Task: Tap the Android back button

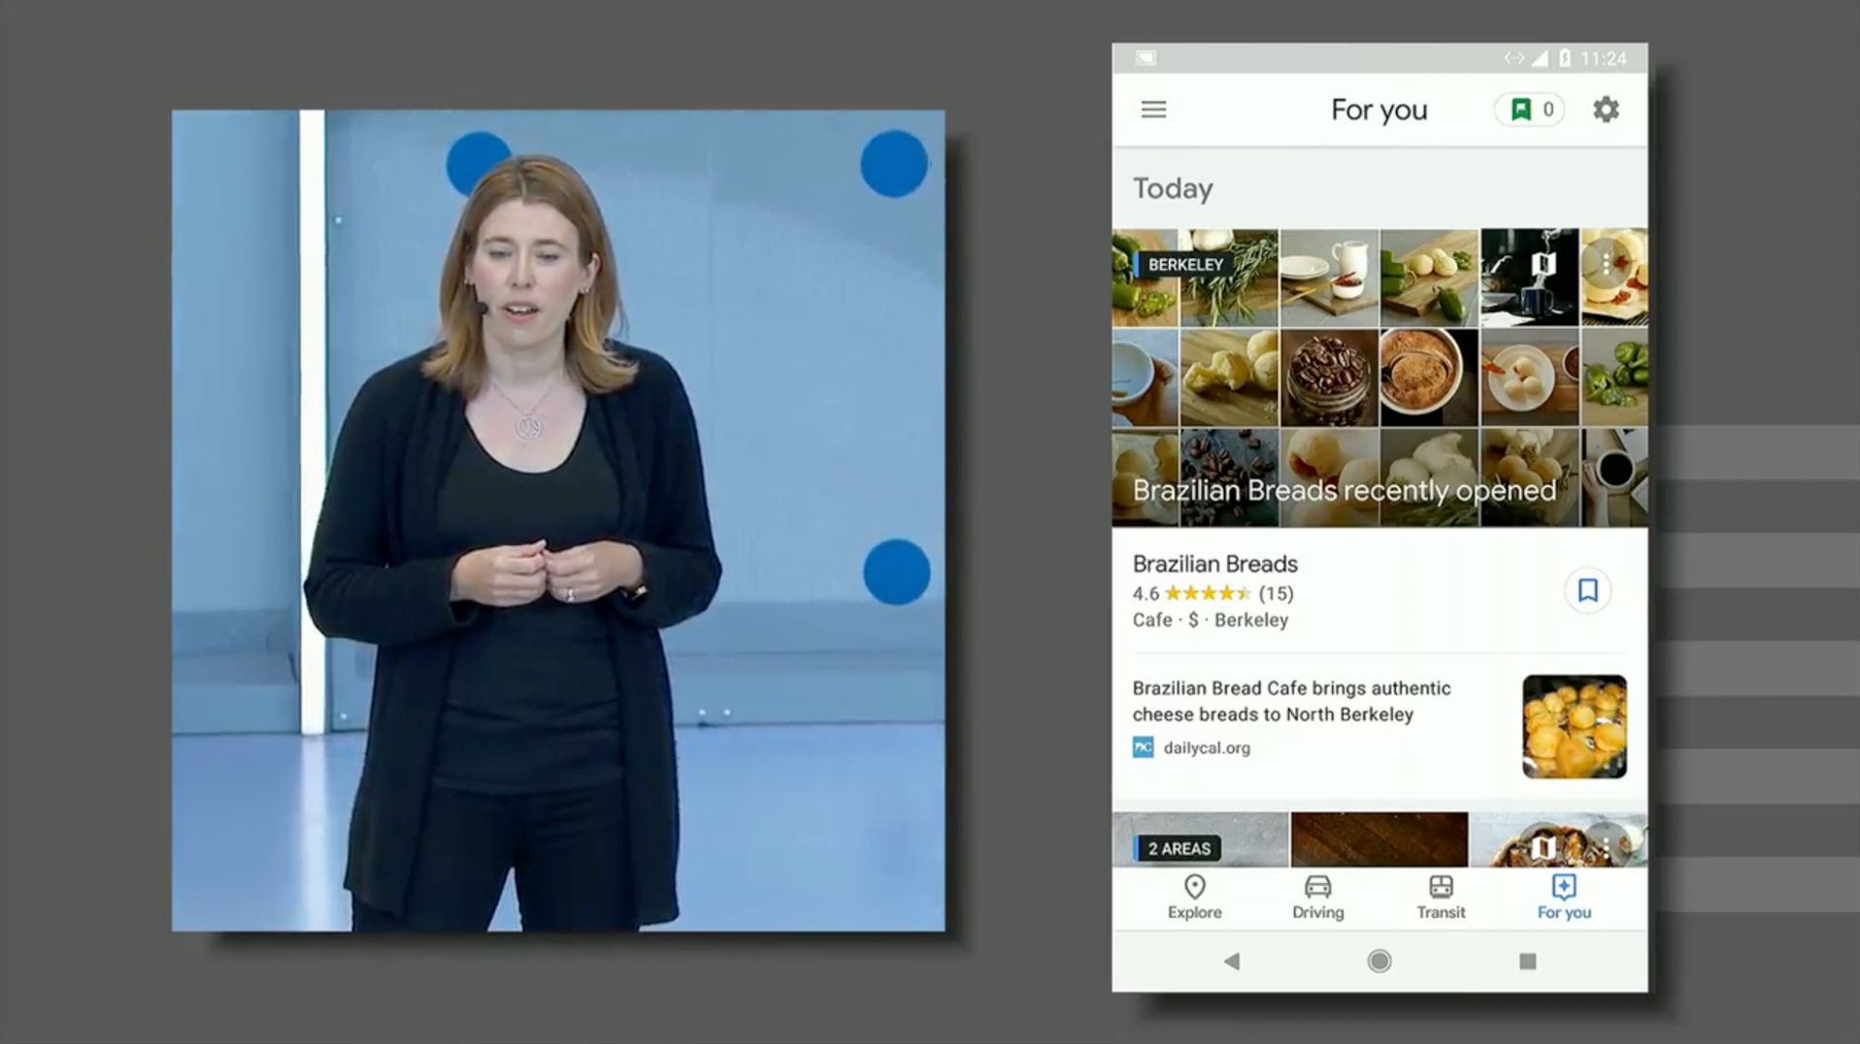Action: [x=1232, y=962]
